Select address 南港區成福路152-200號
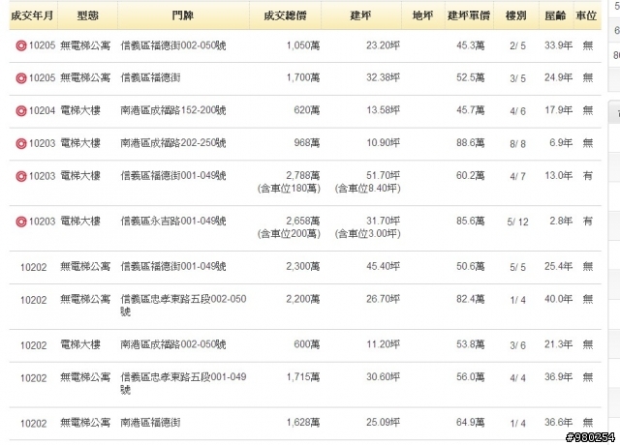 tap(173, 110)
